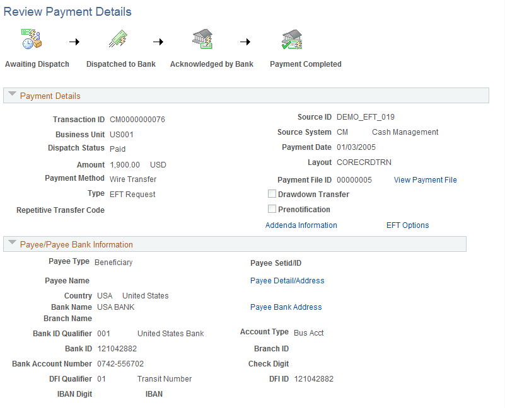Viewport: 505px width, 408px height.
Task: Click the arrow after Awaiting Dispatch
Action: click(x=74, y=42)
